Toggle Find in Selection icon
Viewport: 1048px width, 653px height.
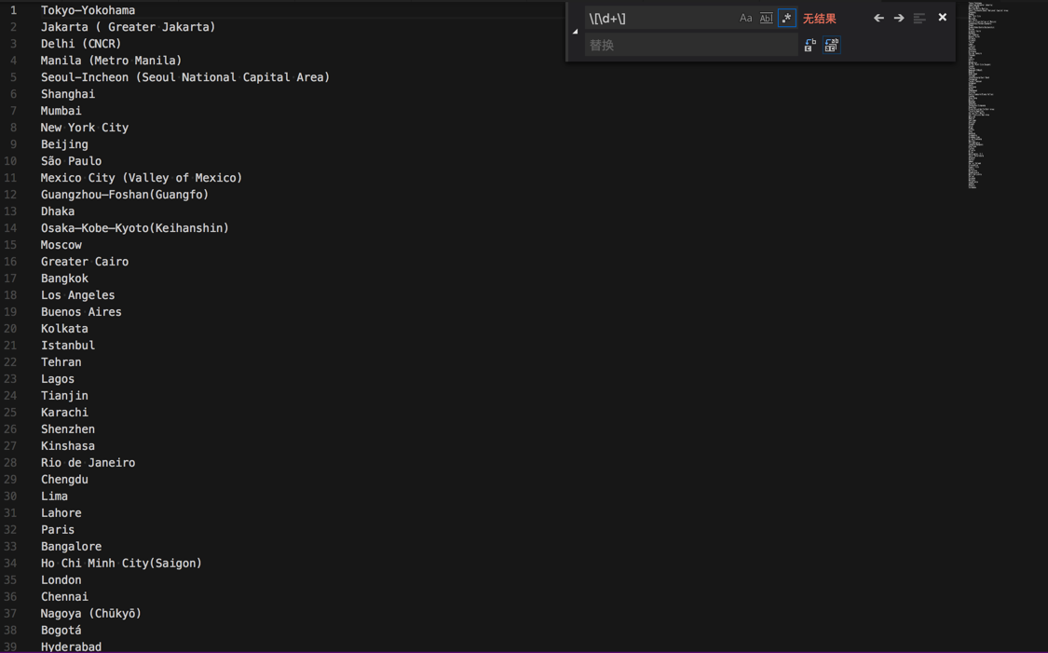click(919, 18)
